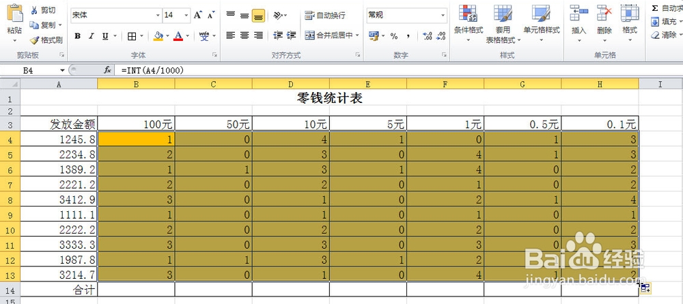The width and height of the screenshot is (683, 304).
Task: Select cell 发放金额
Action: click(59, 124)
